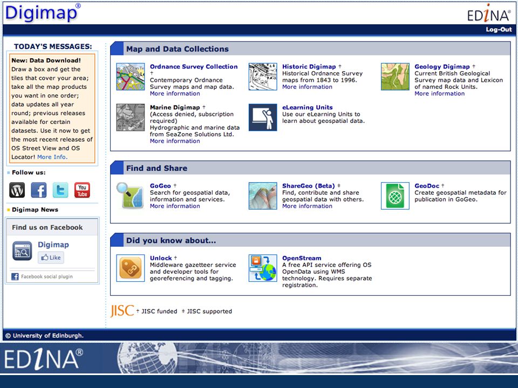Click the EDINA logo in the header
The image size is (518, 388).
click(x=489, y=14)
